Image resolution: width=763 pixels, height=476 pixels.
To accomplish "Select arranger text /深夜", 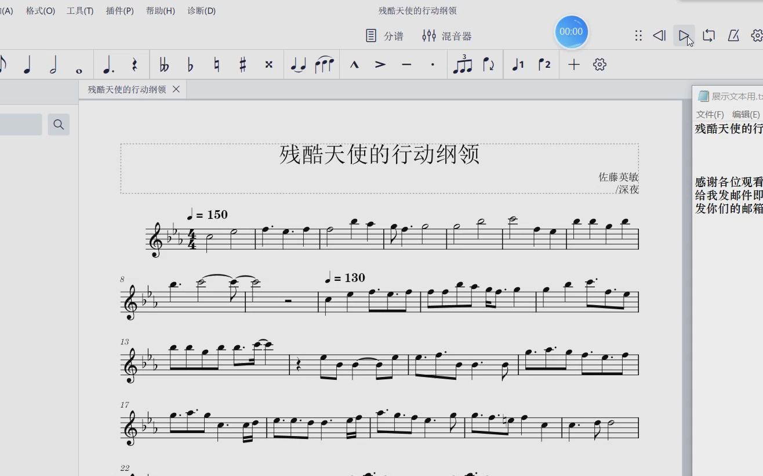I will tap(627, 189).
